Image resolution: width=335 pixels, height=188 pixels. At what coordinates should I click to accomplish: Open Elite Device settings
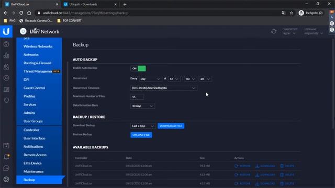click(x=32, y=163)
